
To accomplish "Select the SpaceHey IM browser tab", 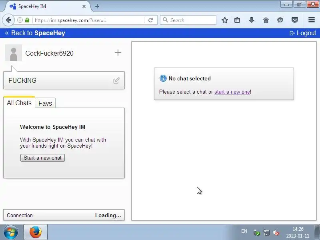I will tap(47, 6).
